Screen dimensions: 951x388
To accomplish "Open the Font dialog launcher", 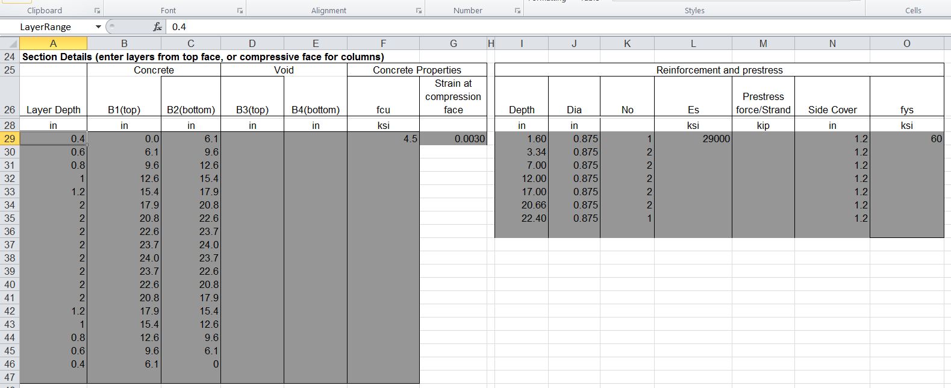I will point(240,11).
